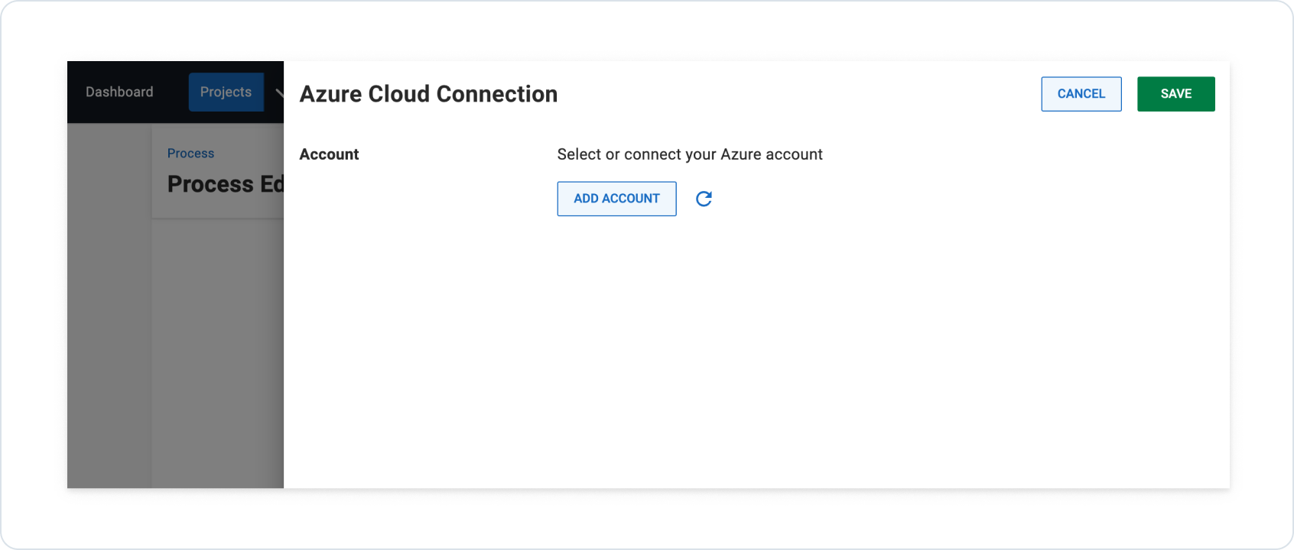Click navbar gap between Dashboard and Projects
The image size is (1294, 550).
coord(171,92)
